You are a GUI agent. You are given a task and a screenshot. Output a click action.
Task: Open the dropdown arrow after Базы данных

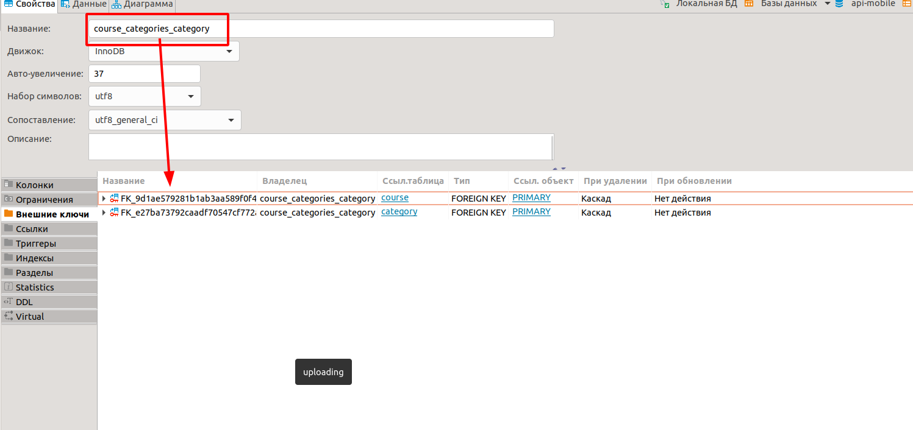[x=828, y=4]
